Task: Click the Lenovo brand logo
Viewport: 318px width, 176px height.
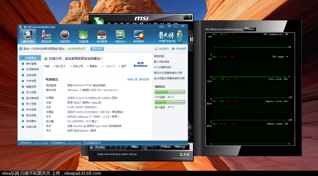Action: point(140,65)
